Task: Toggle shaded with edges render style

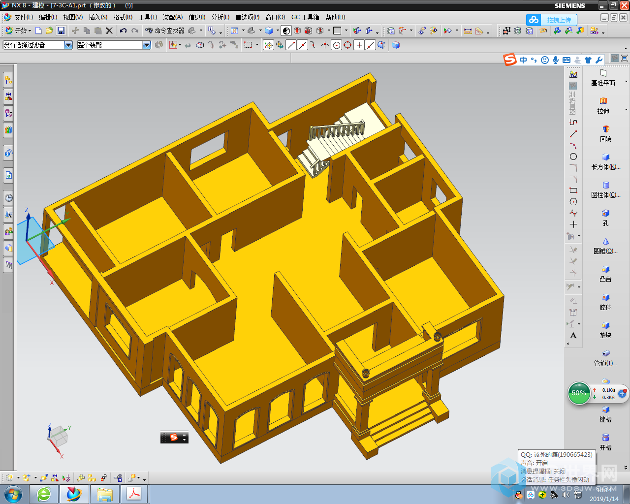Action: 286,31
